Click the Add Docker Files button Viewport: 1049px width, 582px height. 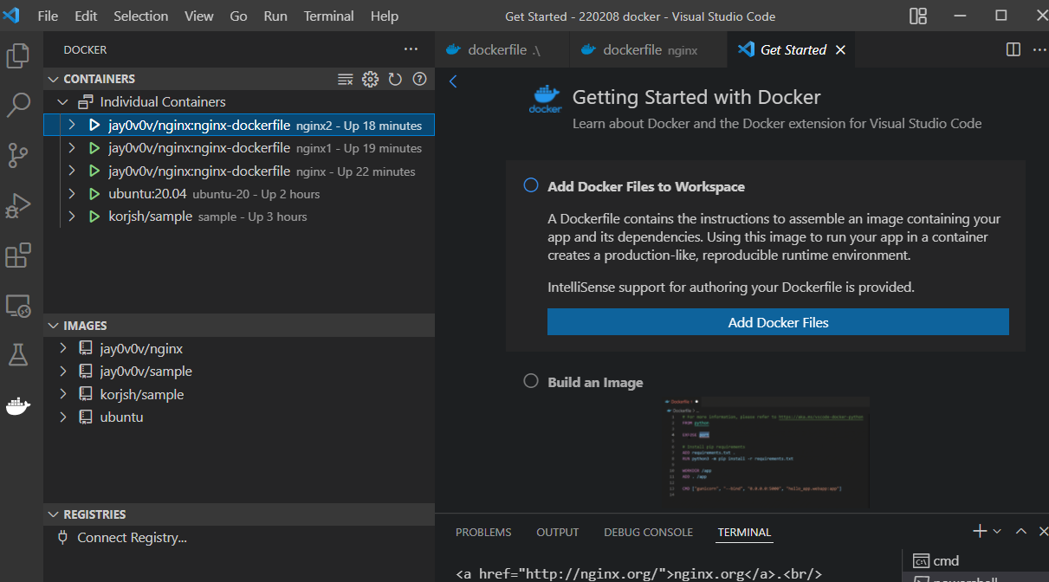pos(778,322)
